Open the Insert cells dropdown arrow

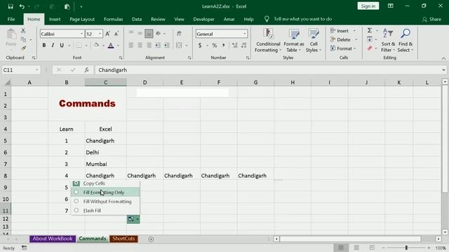[354, 31]
